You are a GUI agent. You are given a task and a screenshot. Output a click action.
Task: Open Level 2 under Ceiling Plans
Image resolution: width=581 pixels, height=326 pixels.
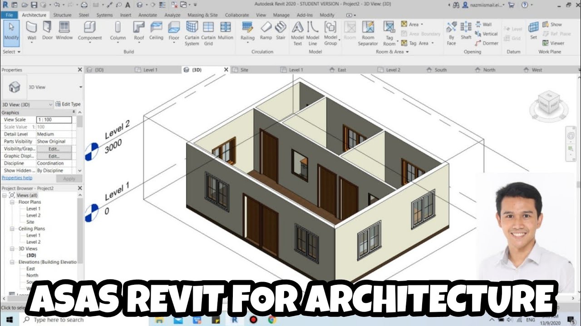33,242
